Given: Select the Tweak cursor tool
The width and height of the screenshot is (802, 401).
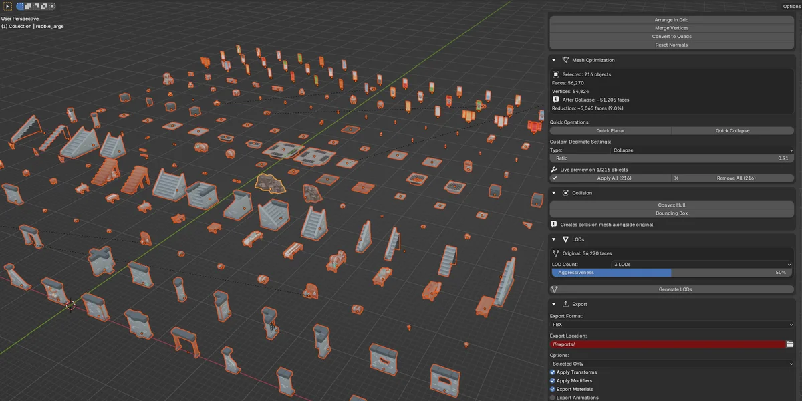Looking at the screenshot, I should (x=7, y=6).
